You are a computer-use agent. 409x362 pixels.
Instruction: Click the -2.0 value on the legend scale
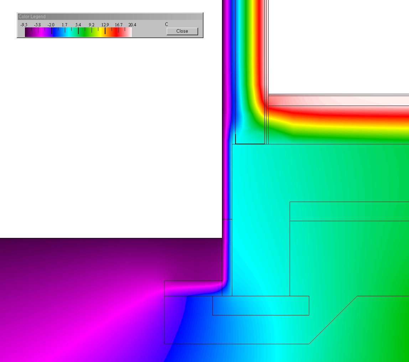coord(51,25)
